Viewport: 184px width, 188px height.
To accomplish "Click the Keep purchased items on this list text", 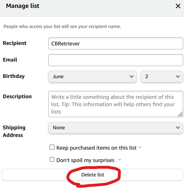I will pos(97,148).
